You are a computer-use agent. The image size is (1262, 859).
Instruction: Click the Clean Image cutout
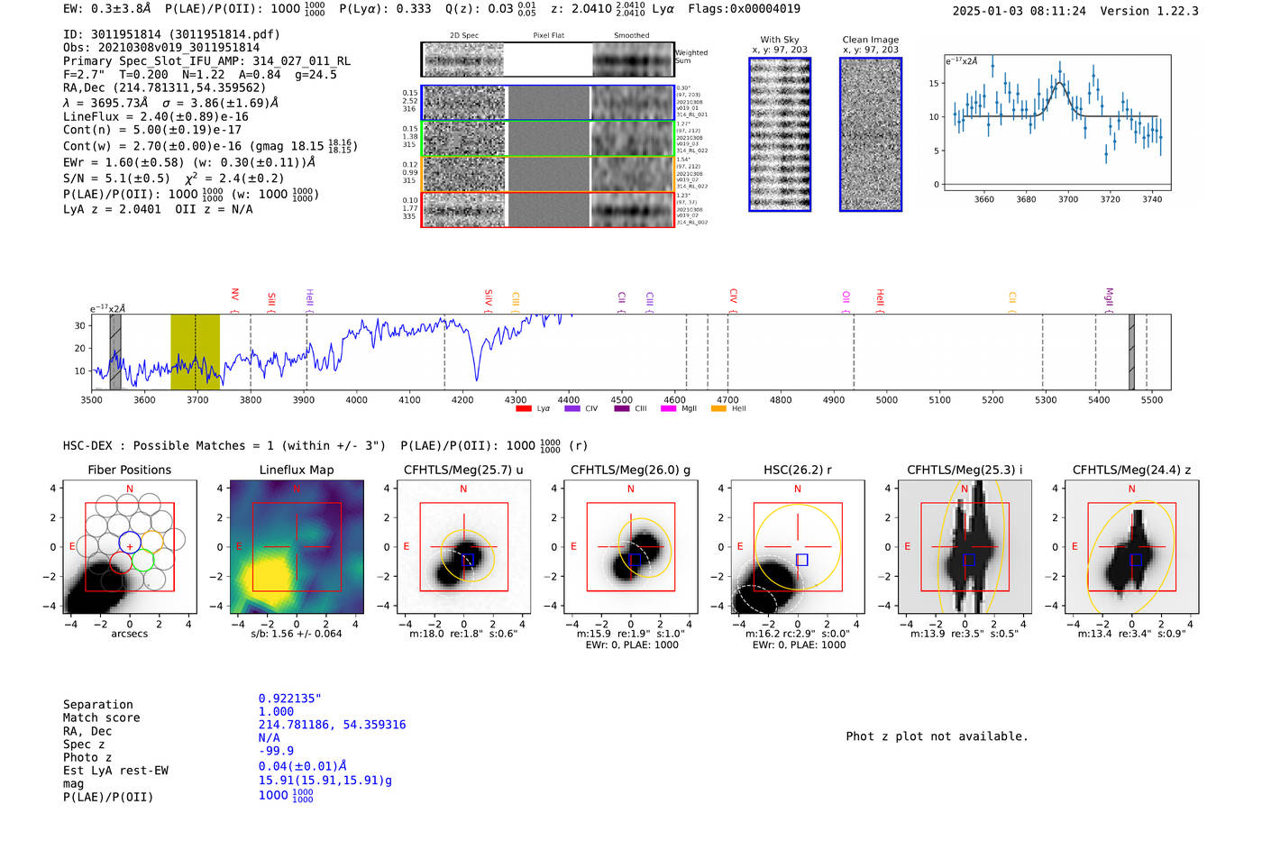click(871, 134)
